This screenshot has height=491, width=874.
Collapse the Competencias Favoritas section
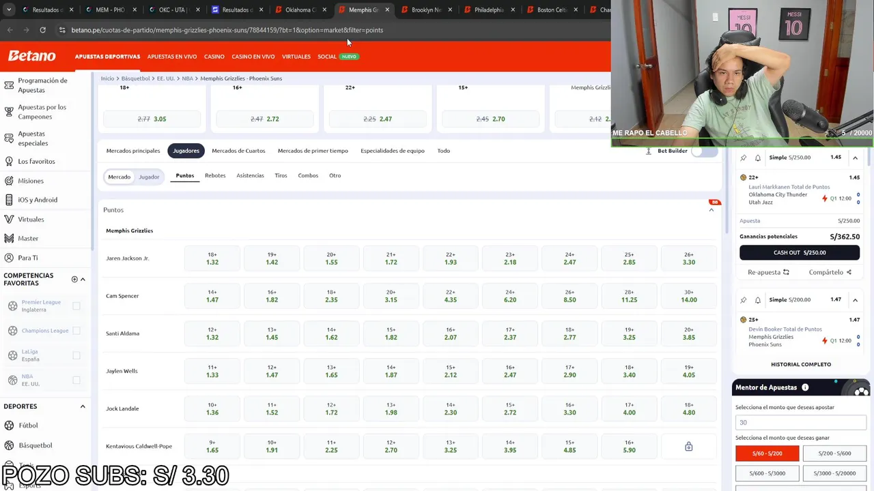click(x=83, y=279)
